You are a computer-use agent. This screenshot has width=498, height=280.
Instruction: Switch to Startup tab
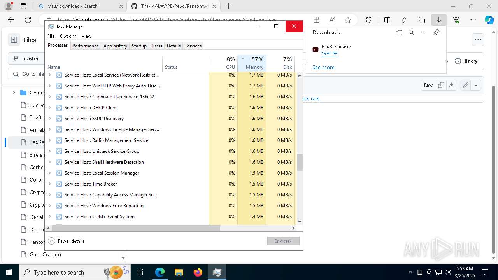(x=139, y=46)
